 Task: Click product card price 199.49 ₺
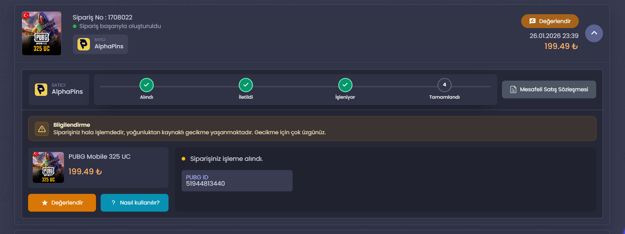(85, 172)
